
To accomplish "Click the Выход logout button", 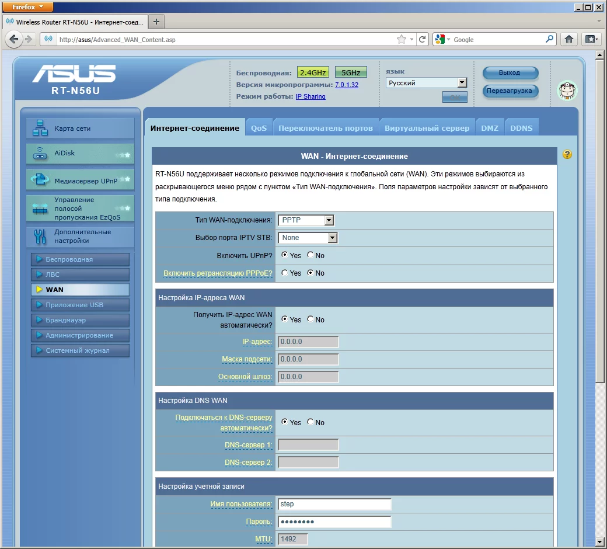I will (x=510, y=72).
